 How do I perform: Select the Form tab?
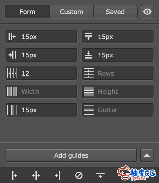pos(28,12)
